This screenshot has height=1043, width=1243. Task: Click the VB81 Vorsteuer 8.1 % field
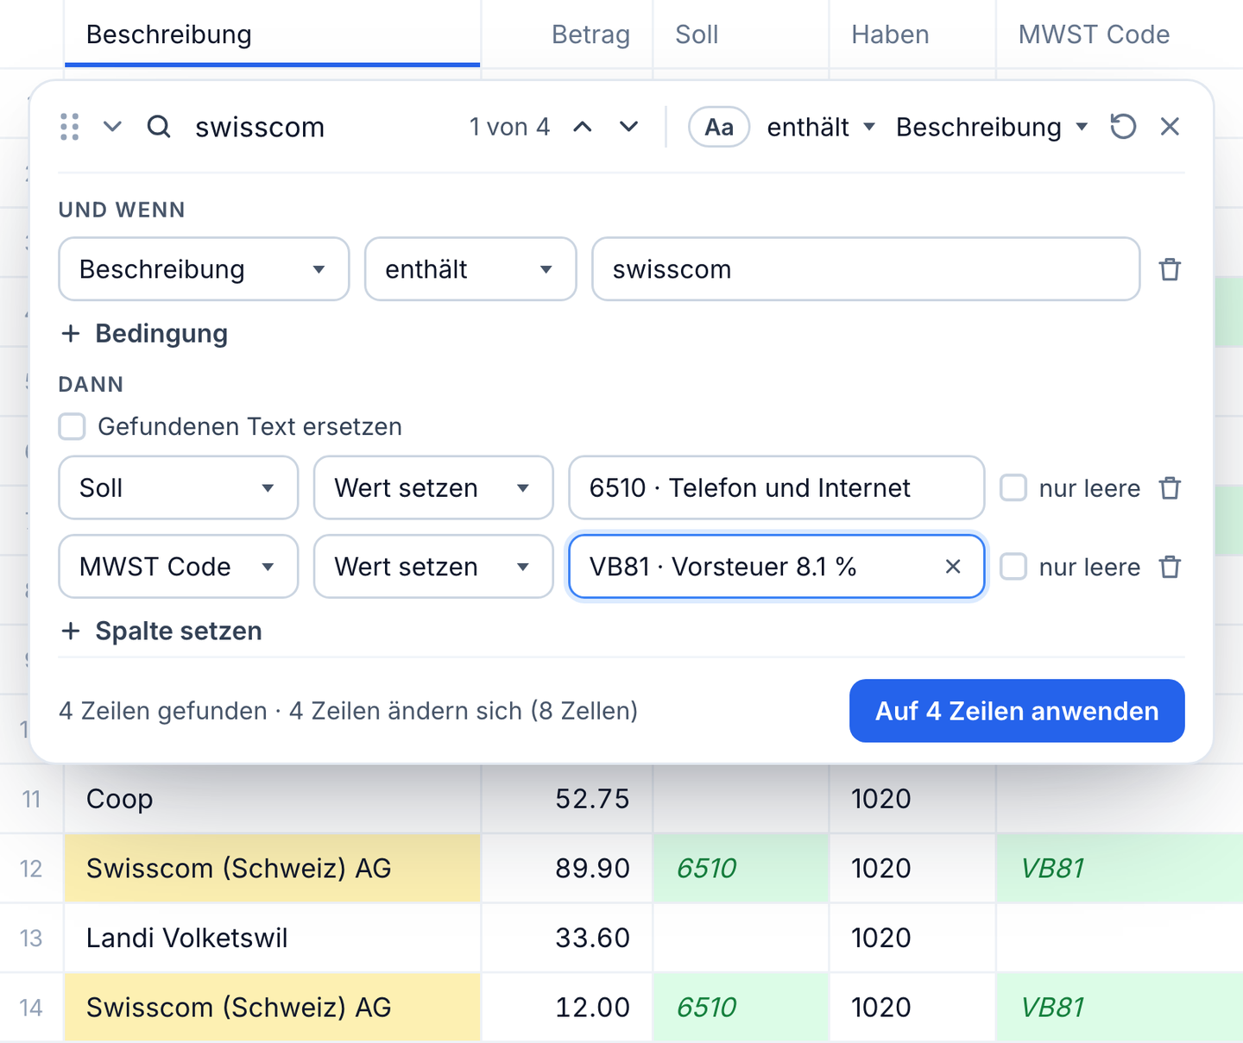[777, 567]
